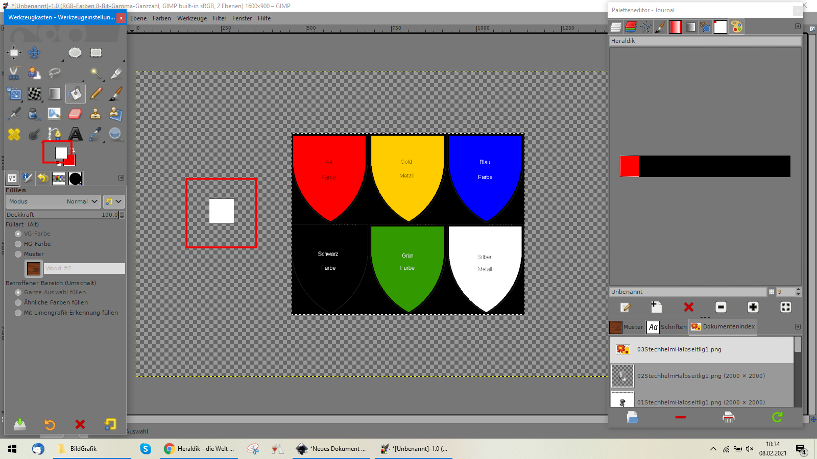The height and width of the screenshot is (459, 817).
Task: Zoom out in the palette editor
Action: click(x=721, y=307)
